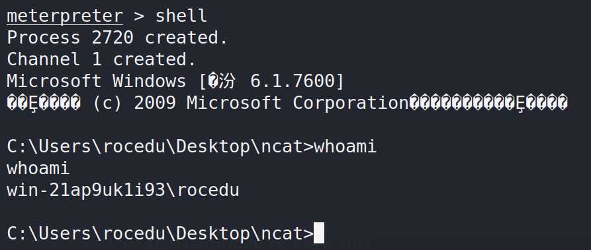Click the (c) copyright symbol text
591x250 pixels.
coord(107,103)
